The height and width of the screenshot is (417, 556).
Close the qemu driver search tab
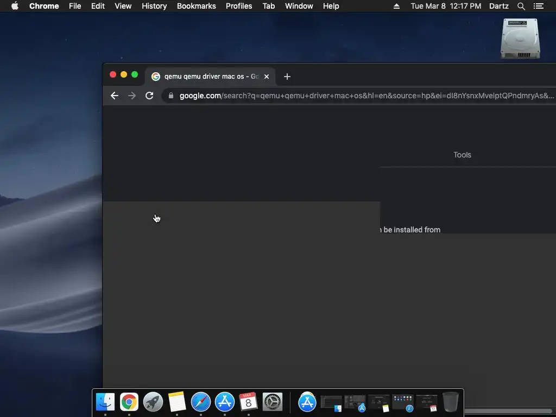[267, 77]
